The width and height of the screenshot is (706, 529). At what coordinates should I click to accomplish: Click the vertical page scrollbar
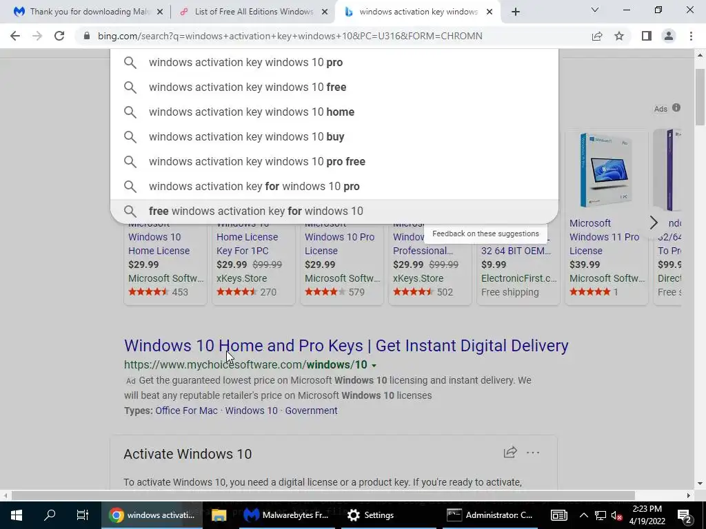click(700, 96)
